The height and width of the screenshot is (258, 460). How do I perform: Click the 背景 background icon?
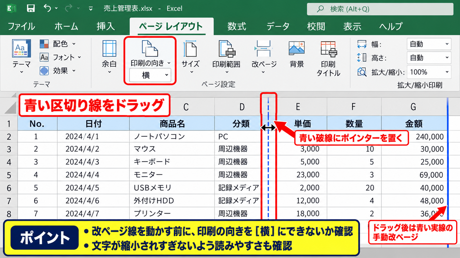coord(297,48)
